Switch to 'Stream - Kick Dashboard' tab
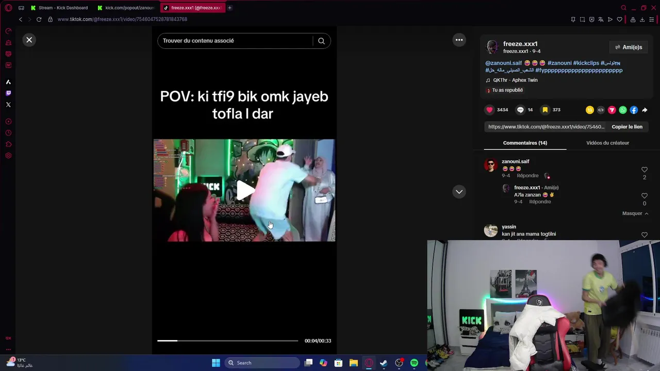Image resolution: width=660 pixels, height=371 pixels. pyautogui.click(x=59, y=8)
